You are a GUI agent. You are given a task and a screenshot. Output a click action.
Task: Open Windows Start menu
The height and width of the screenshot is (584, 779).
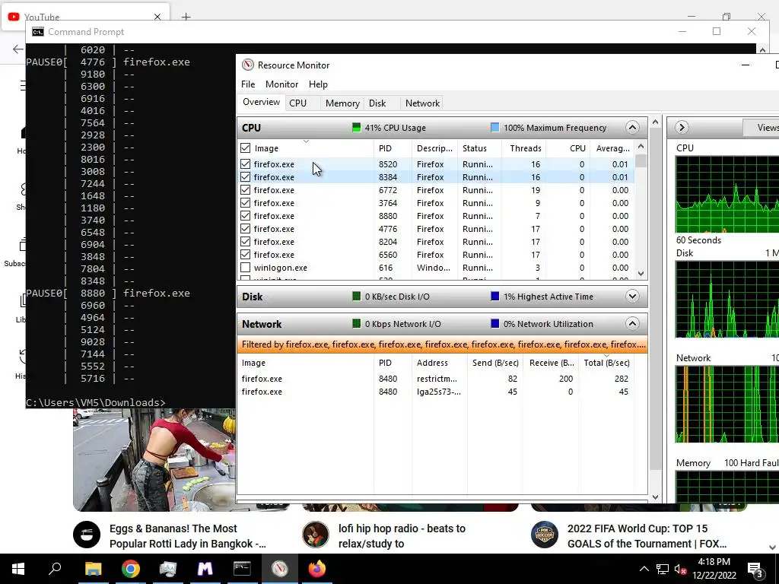18,569
